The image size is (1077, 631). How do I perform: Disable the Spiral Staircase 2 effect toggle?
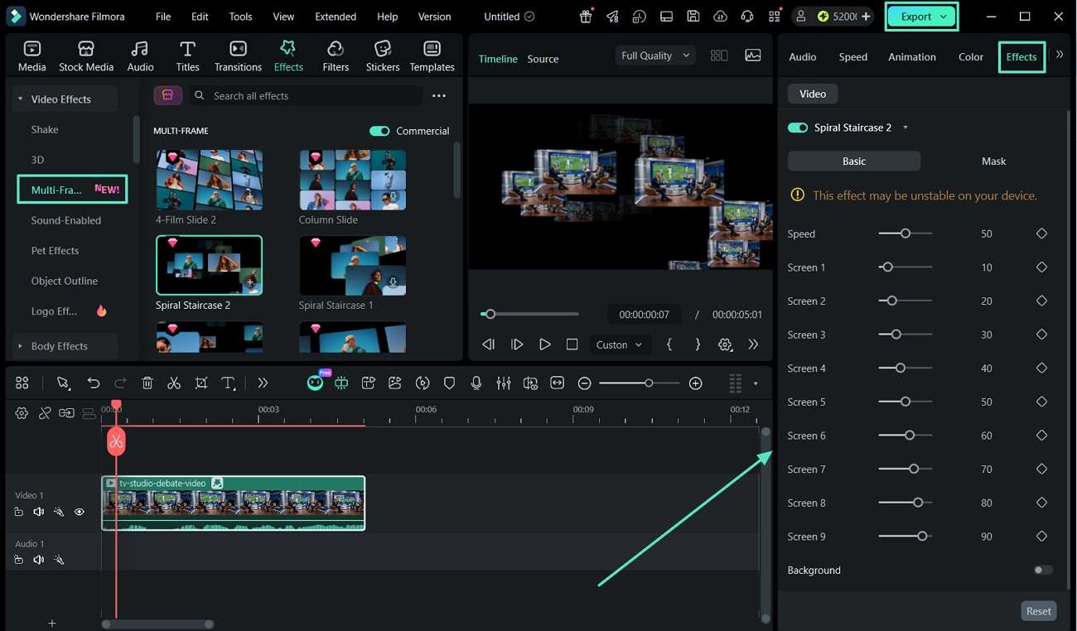[798, 128]
